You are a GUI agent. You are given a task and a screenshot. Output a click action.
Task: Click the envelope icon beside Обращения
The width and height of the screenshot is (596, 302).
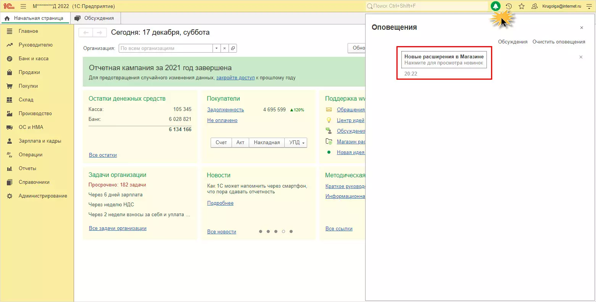pyautogui.click(x=329, y=109)
